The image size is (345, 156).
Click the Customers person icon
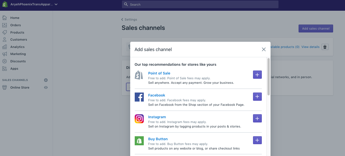pos(5,39)
